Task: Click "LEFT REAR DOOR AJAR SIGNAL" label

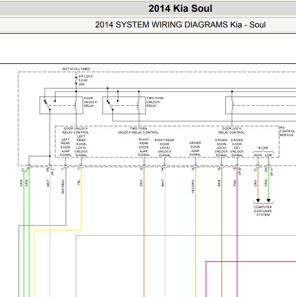Action: tap(65, 147)
